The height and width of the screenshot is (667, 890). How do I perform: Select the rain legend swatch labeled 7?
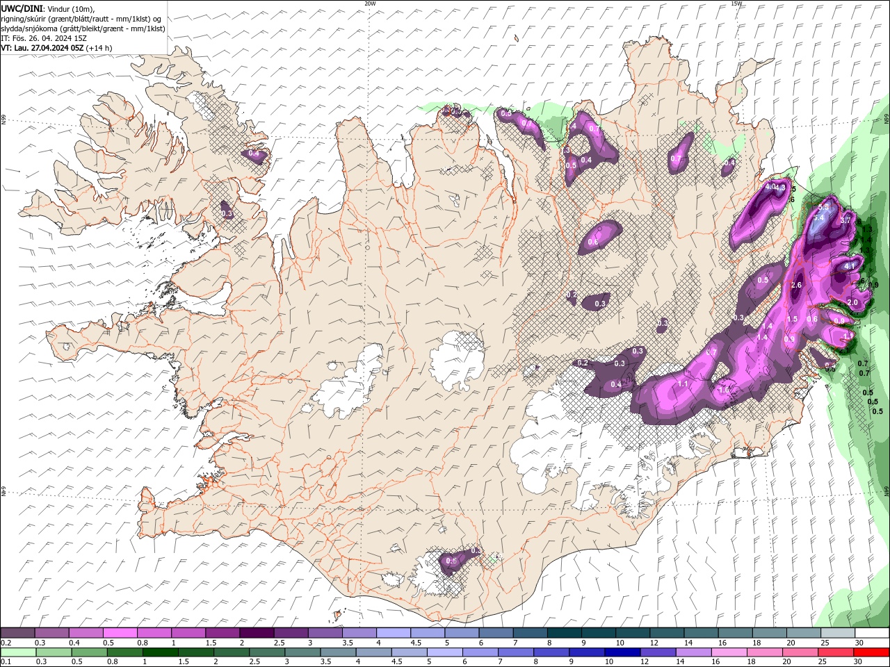516,652
